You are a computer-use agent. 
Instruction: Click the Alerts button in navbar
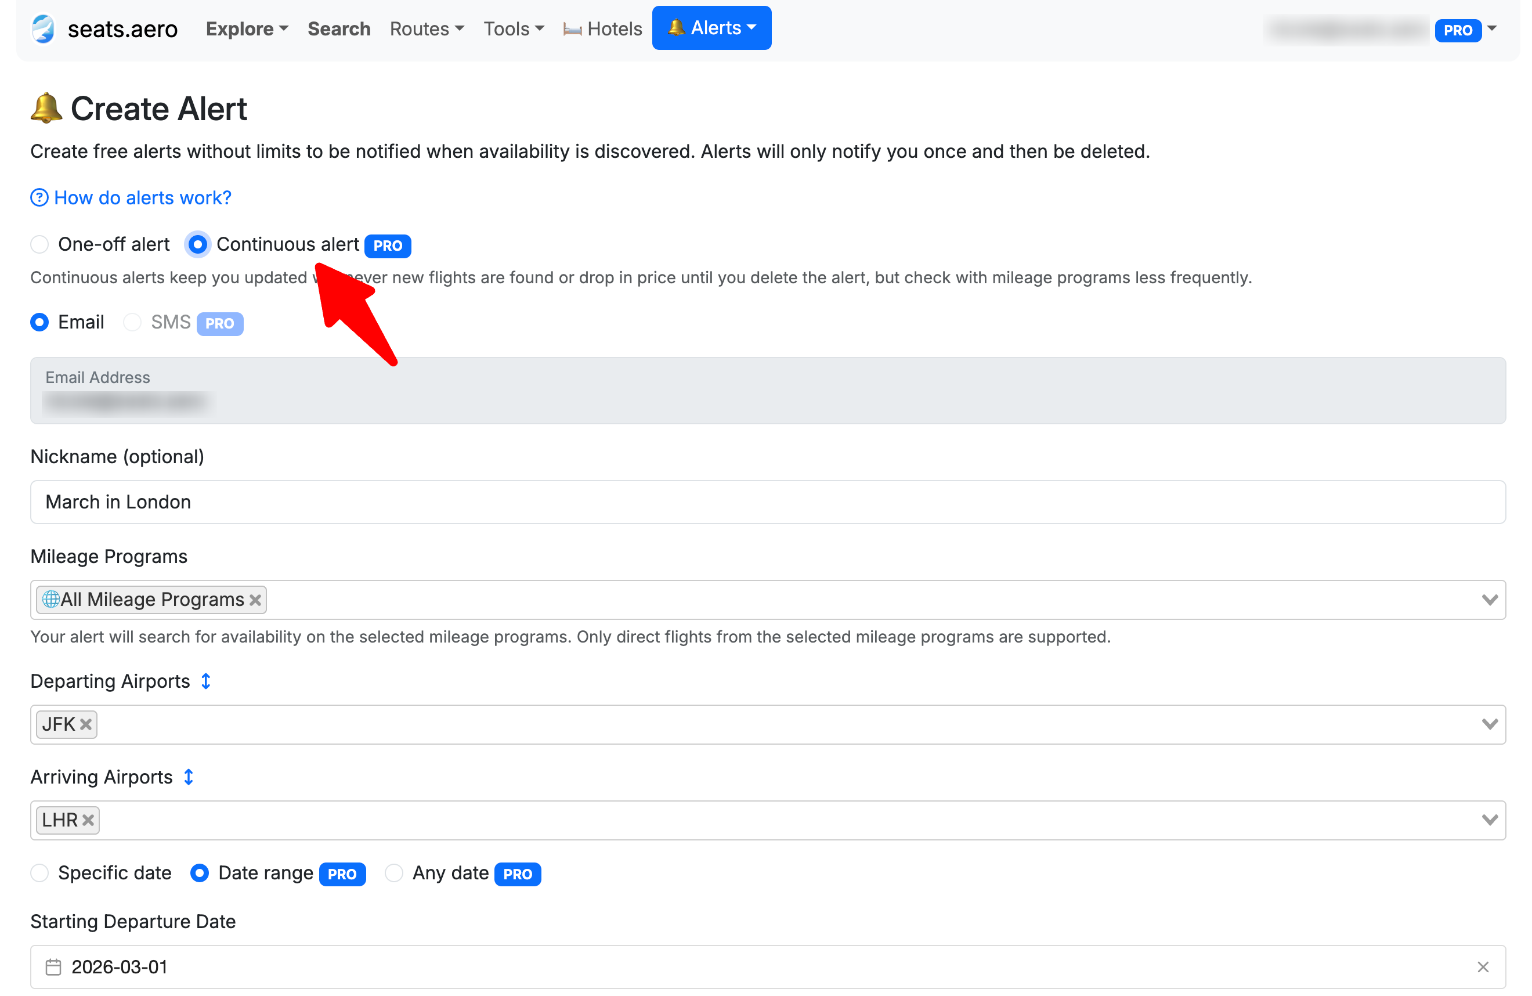[x=711, y=28]
